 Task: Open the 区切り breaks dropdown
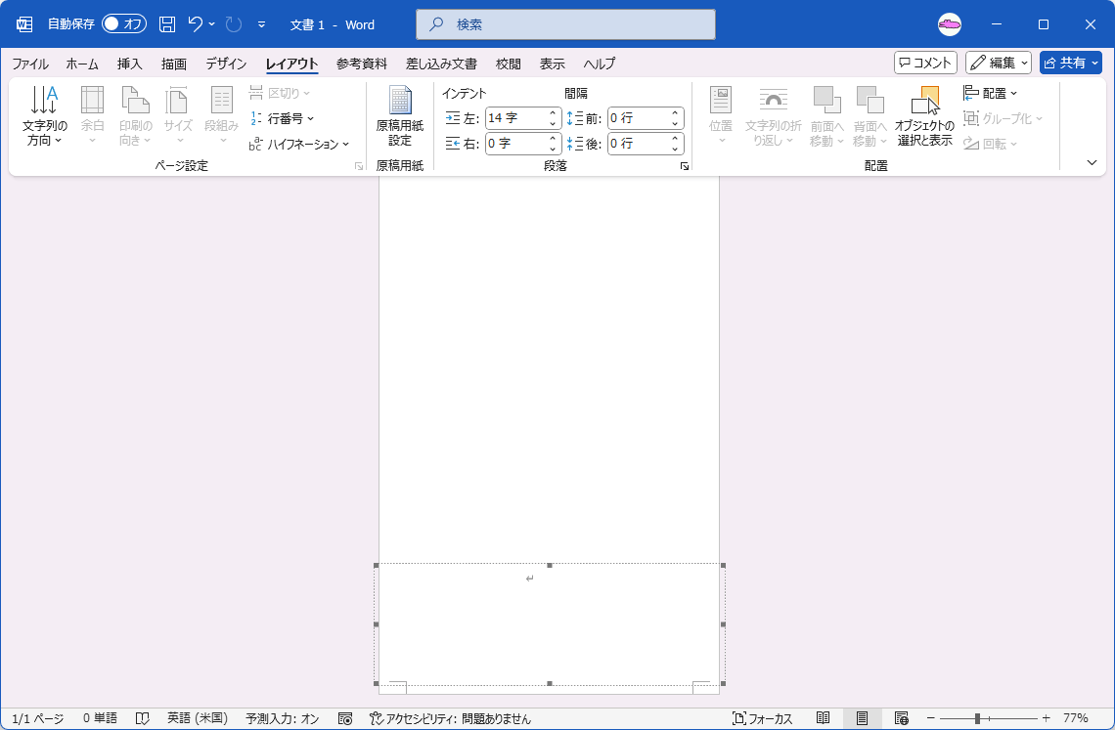tap(280, 93)
